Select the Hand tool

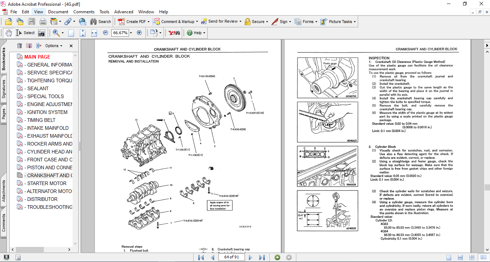point(8,33)
